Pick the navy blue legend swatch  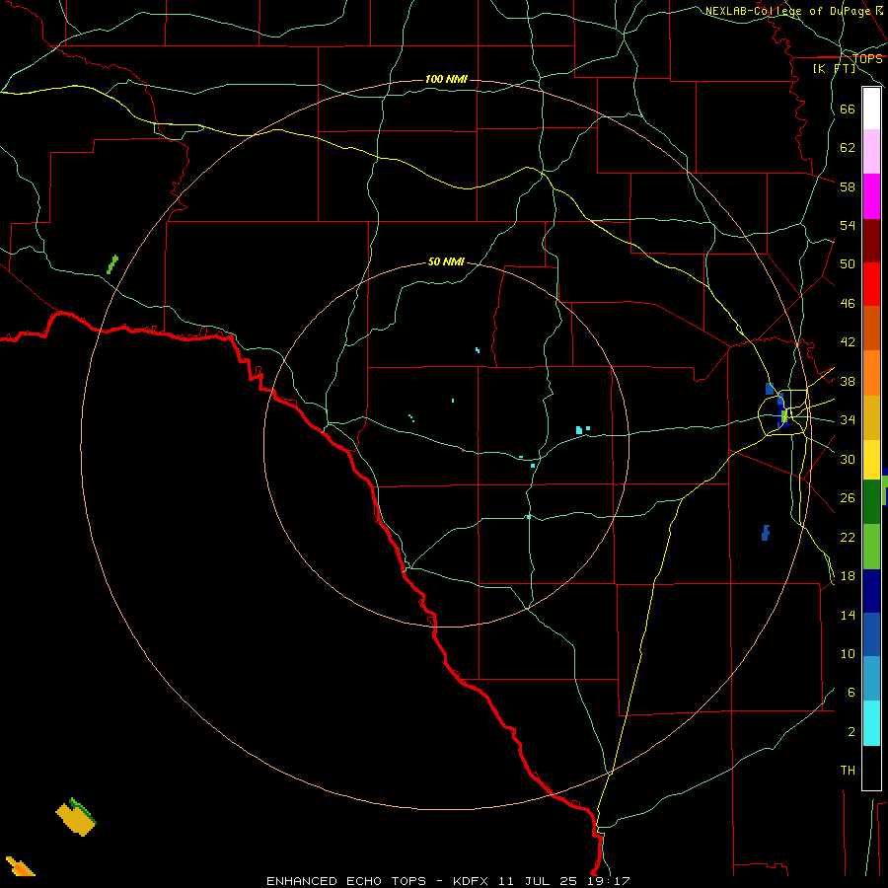pos(871,591)
